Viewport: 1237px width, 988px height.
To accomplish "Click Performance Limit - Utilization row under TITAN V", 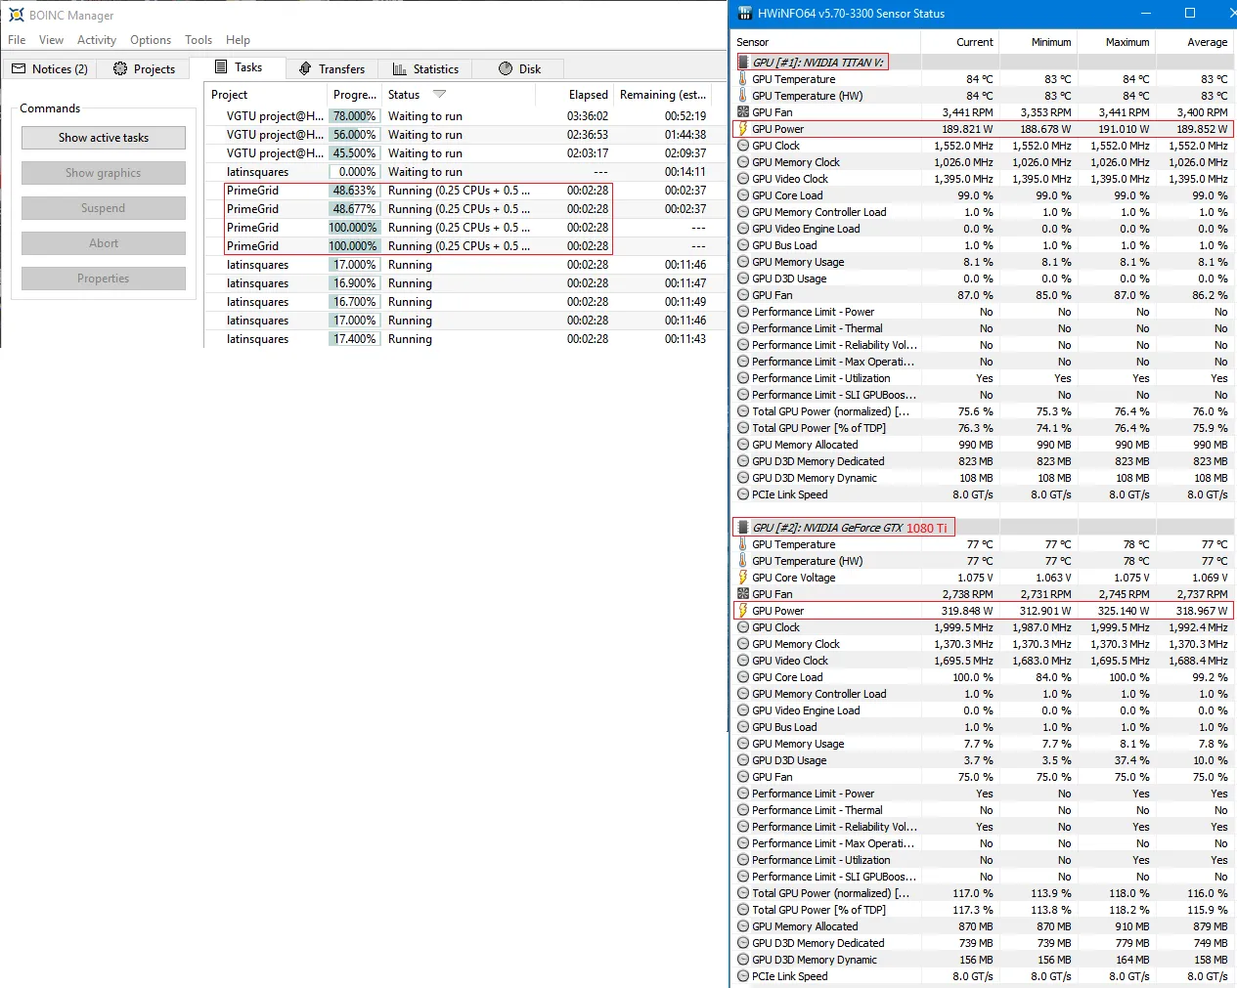I will (x=983, y=378).
